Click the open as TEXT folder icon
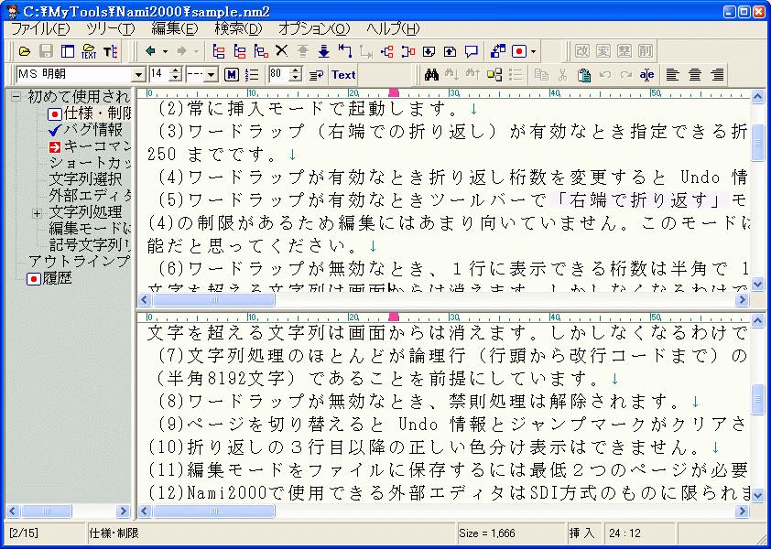The width and height of the screenshot is (771, 549). pyautogui.click(x=89, y=51)
